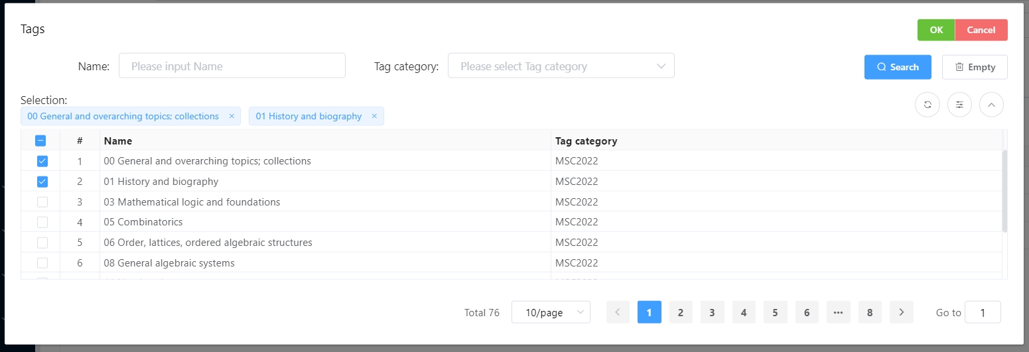Remove the '01 History and biography' tag

[x=374, y=116]
